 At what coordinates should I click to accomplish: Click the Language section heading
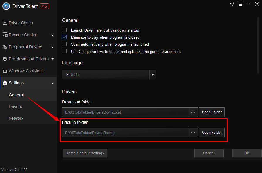point(72,63)
